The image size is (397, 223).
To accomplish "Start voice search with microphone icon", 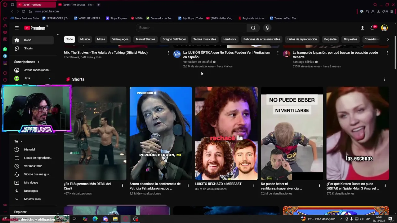I will click(x=267, y=28).
